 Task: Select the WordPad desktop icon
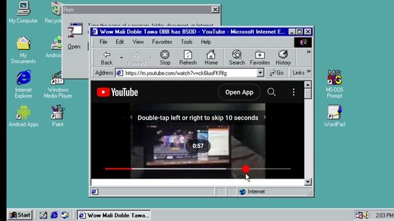click(x=334, y=116)
